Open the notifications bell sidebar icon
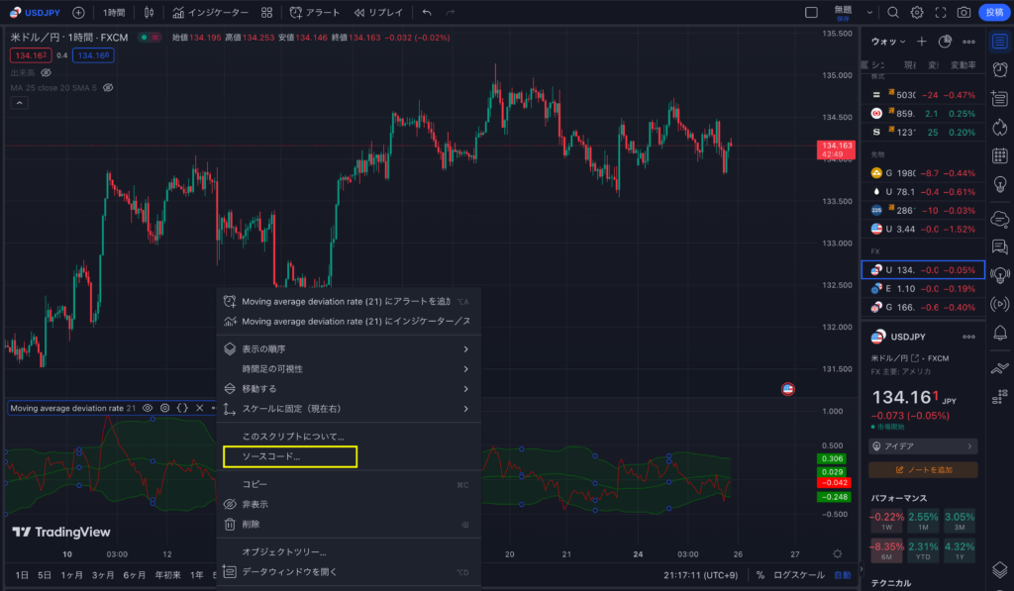 [x=1000, y=333]
